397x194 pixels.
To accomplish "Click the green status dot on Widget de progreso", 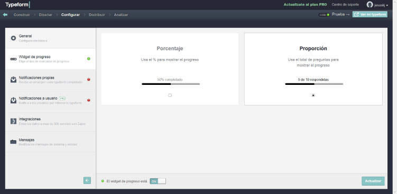I will (x=89, y=59).
